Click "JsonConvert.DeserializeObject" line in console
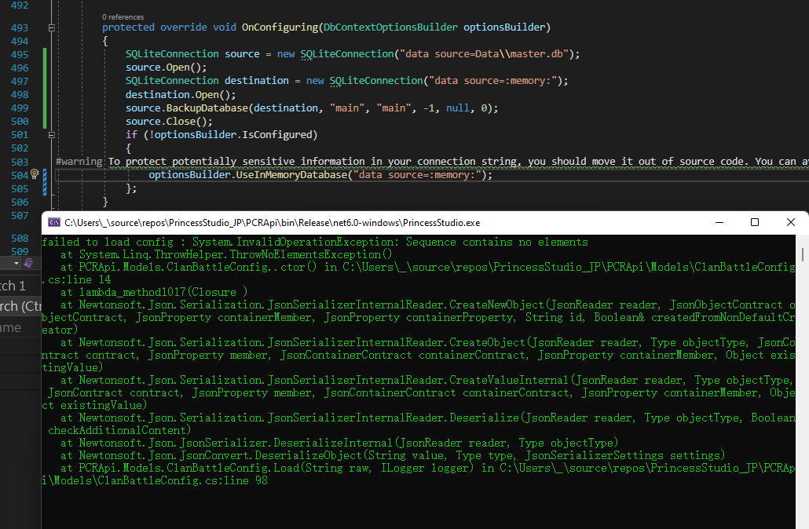 tap(392, 455)
